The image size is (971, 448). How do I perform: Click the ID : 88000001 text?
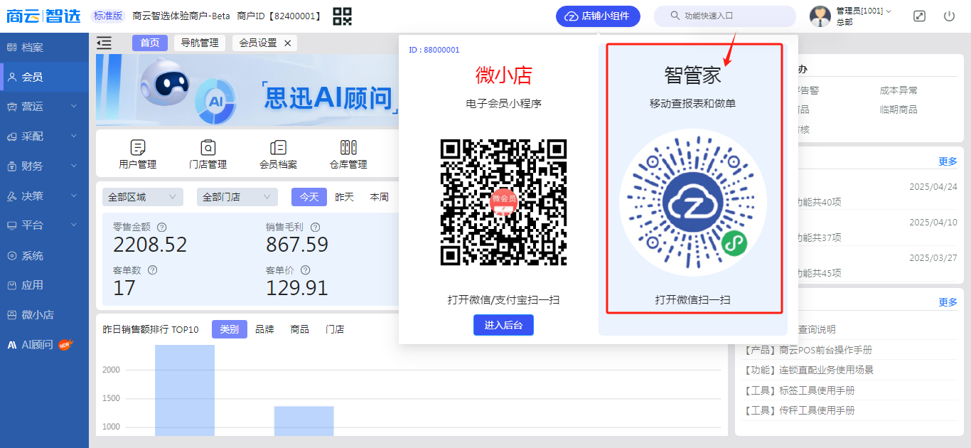click(x=434, y=50)
